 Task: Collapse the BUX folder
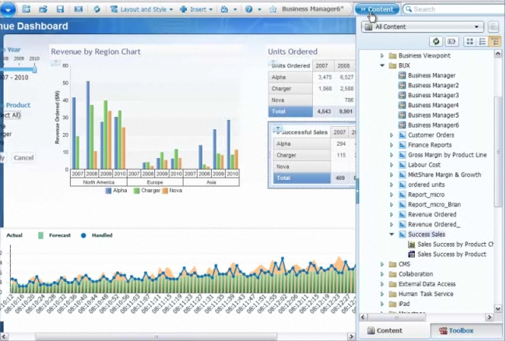pos(382,65)
